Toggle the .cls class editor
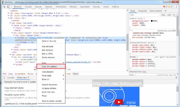This screenshot has width=180, height=107. [169, 15]
